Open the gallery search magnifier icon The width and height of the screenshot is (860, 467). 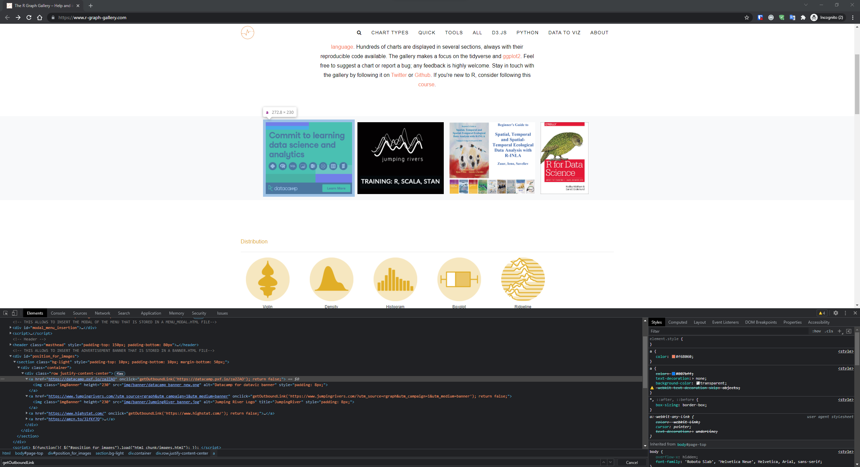pyautogui.click(x=359, y=32)
